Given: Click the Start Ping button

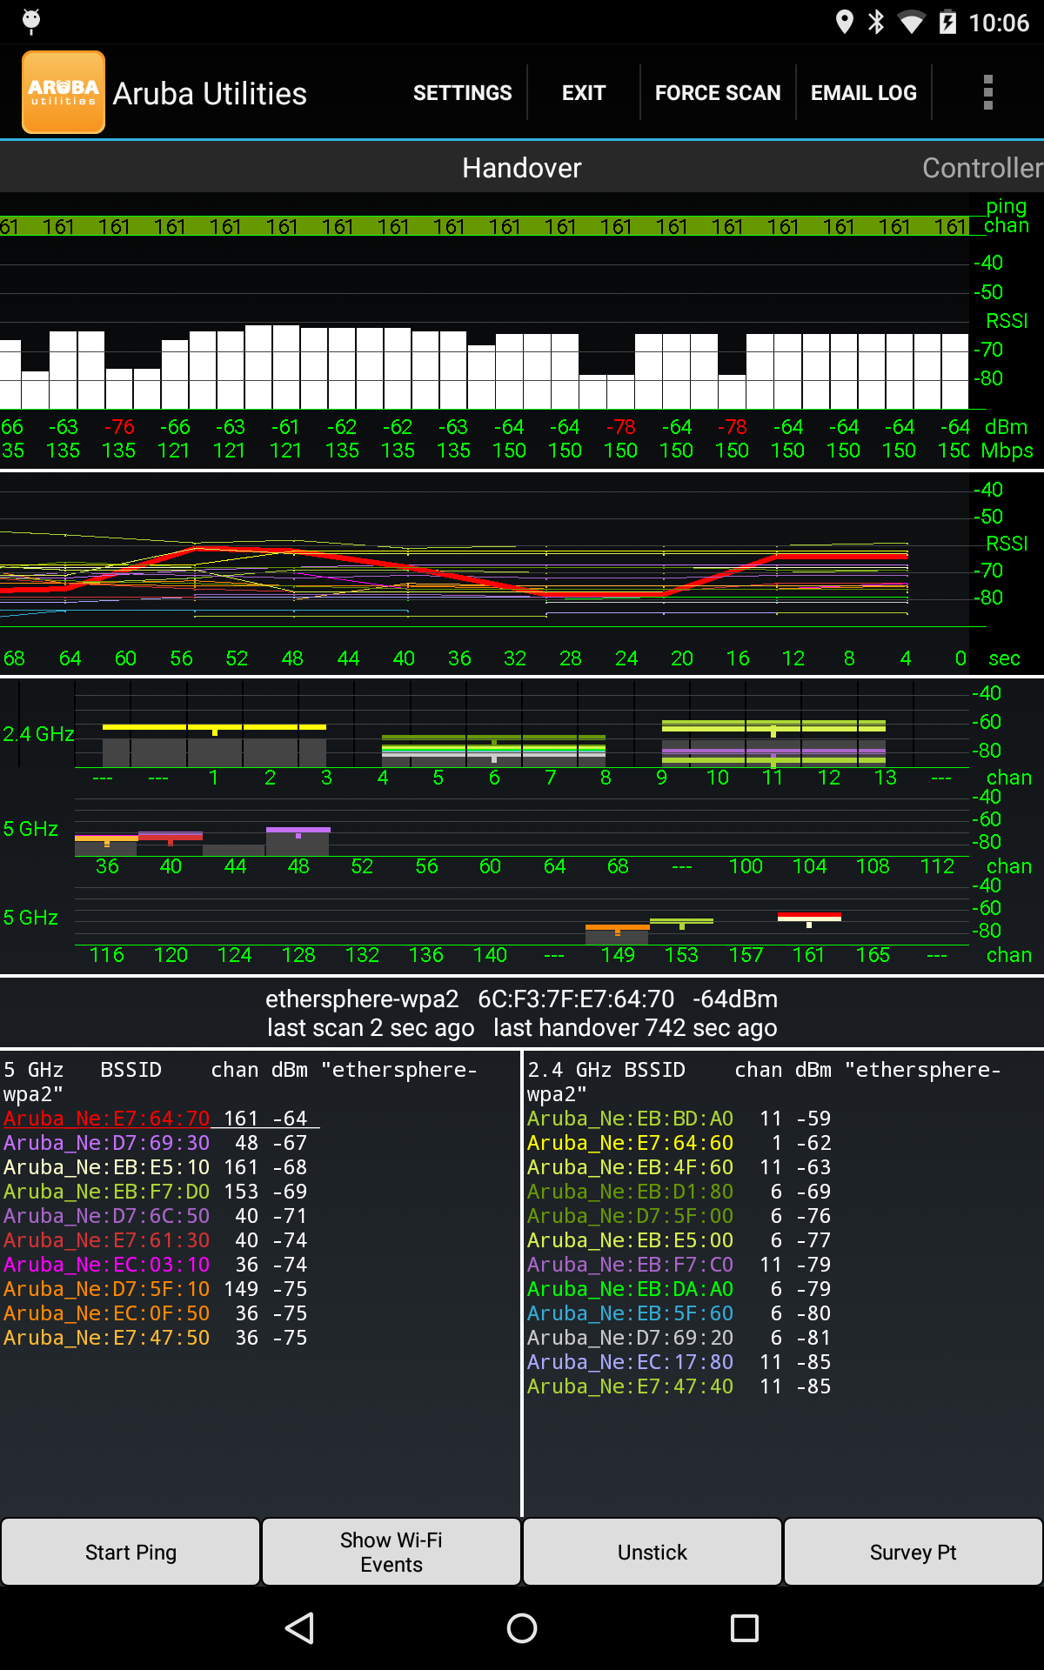Looking at the screenshot, I should pos(130,1552).
